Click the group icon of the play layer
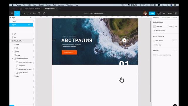Image resolution: width=188 pixels, height=106 pixels. click(x=15, y=52)
